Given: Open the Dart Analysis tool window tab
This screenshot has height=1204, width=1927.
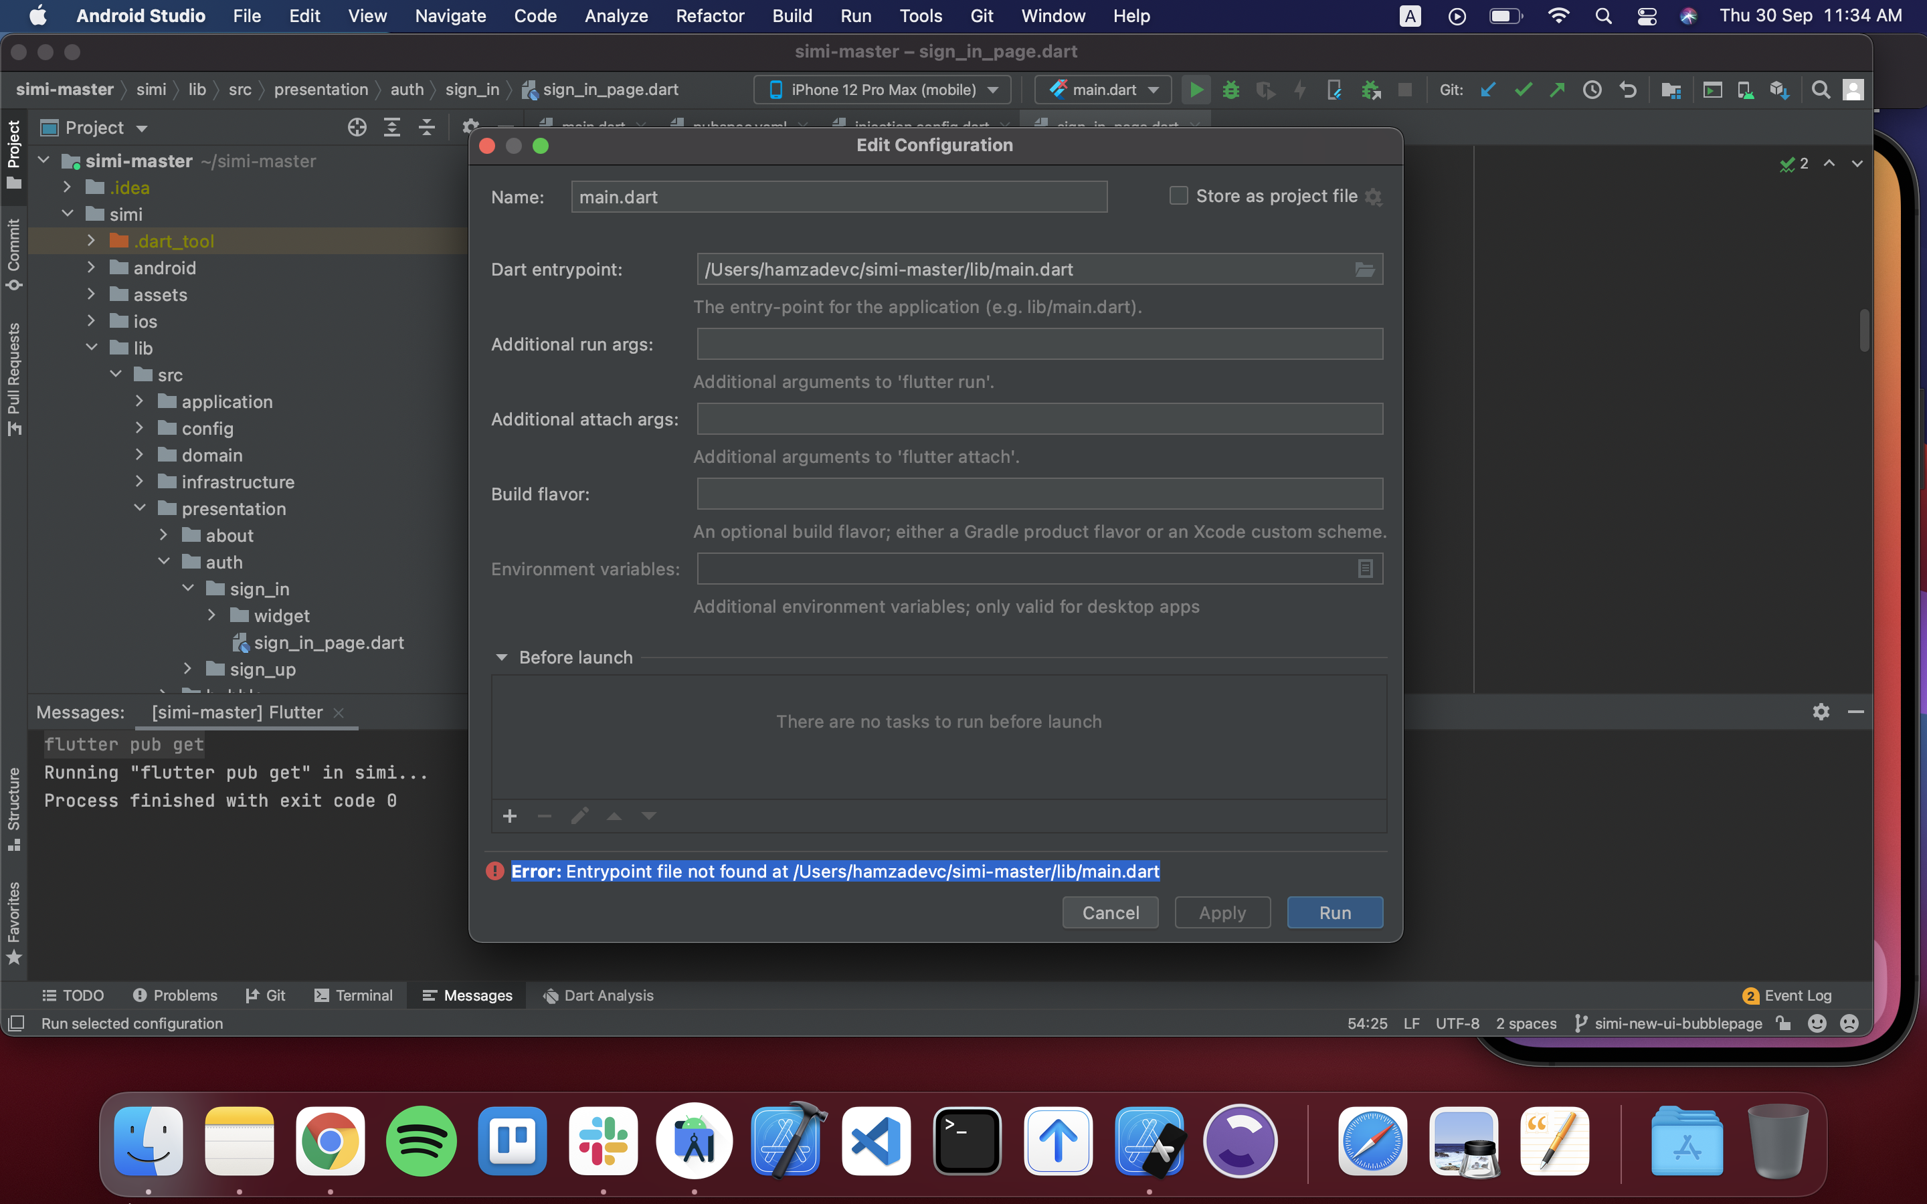Looking at the screenshot, I should click(x=598, y=995).
